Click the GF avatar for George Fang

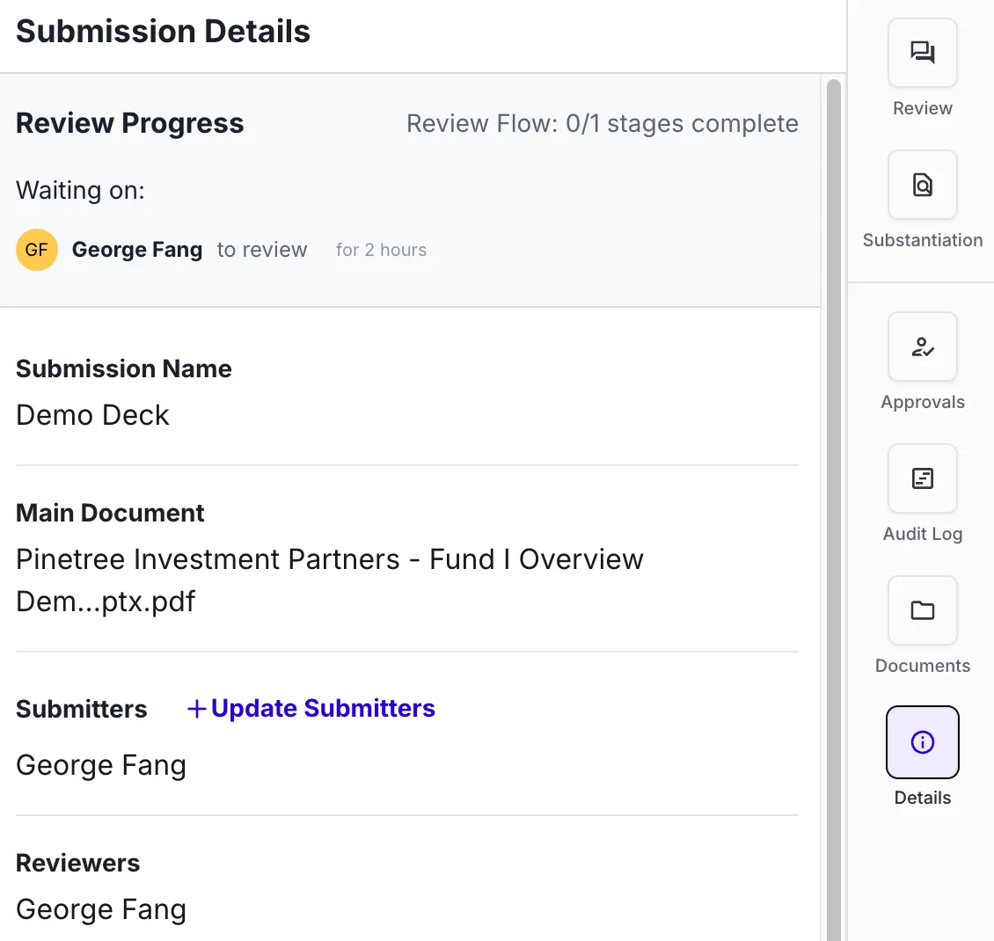pos(37,250)
